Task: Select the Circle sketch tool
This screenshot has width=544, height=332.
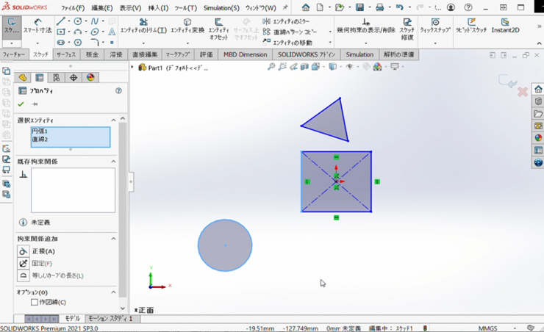Action: click(78, 21)
